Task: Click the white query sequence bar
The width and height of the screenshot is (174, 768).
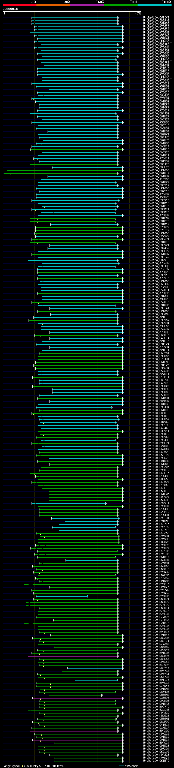Action: (x=72, y=11)
